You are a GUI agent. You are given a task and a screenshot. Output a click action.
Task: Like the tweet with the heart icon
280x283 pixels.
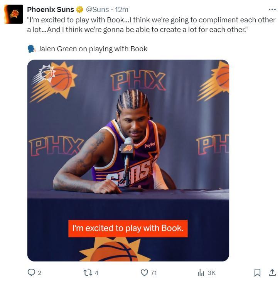(144, 273)
